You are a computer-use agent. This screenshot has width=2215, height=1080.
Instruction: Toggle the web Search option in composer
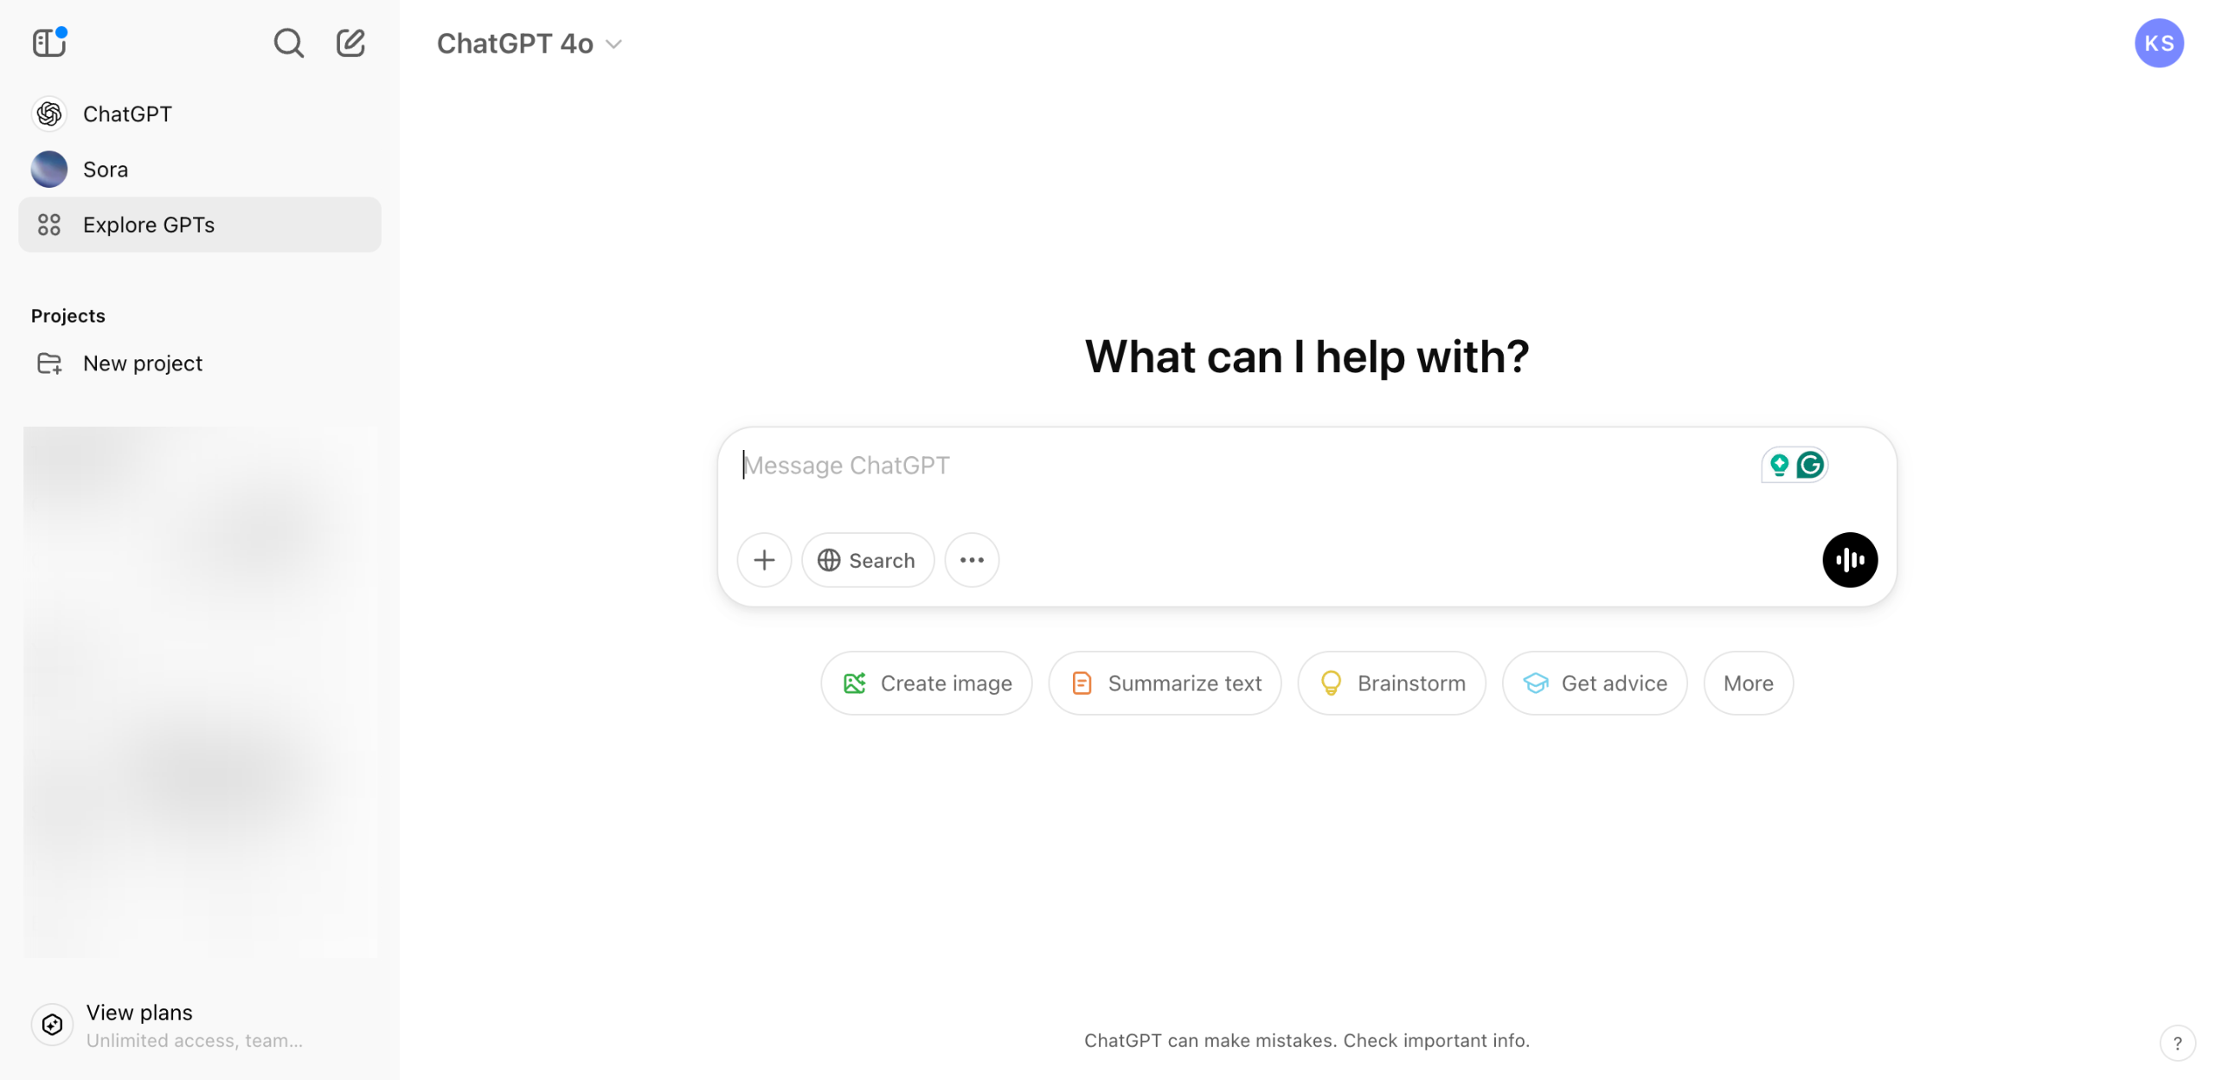868,560
